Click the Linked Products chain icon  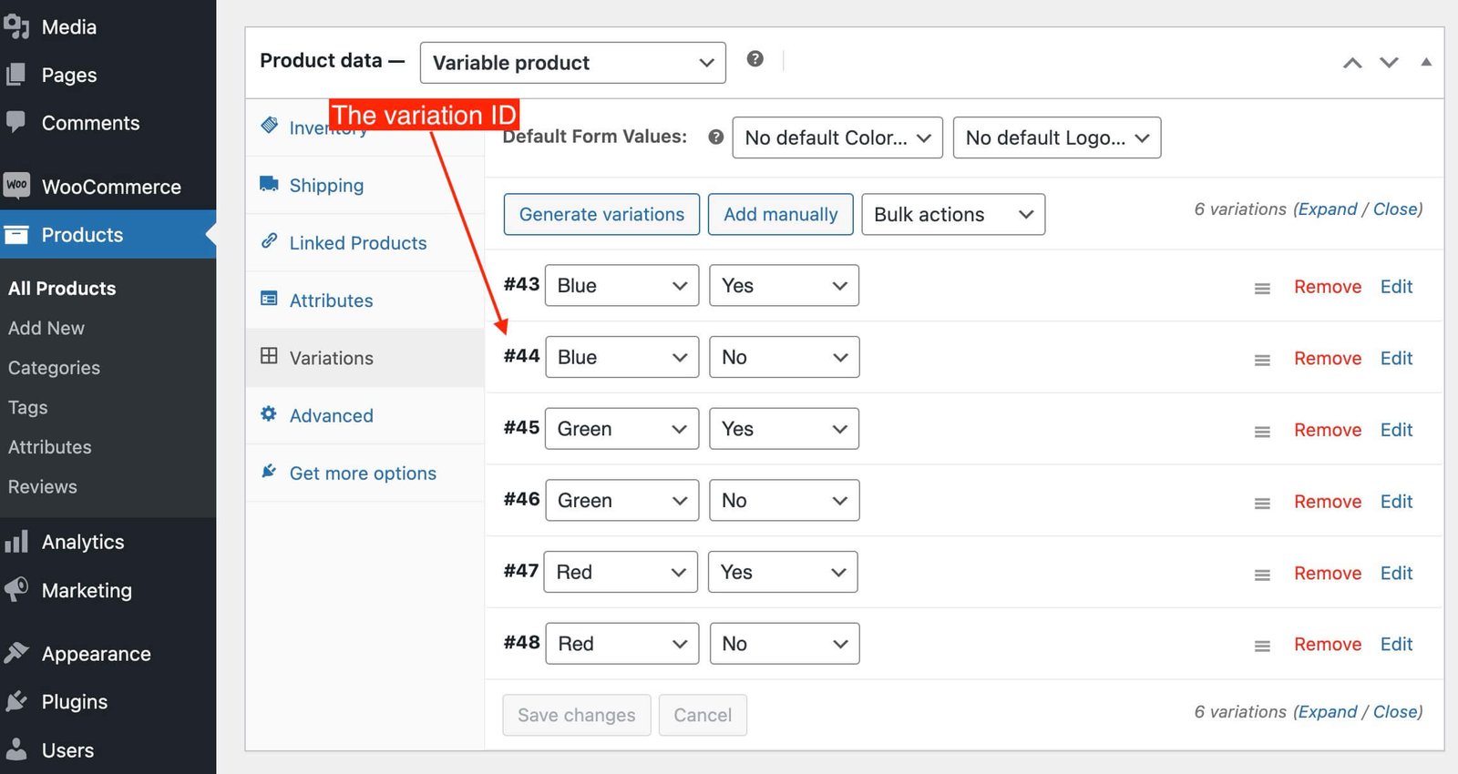point(269,241)
